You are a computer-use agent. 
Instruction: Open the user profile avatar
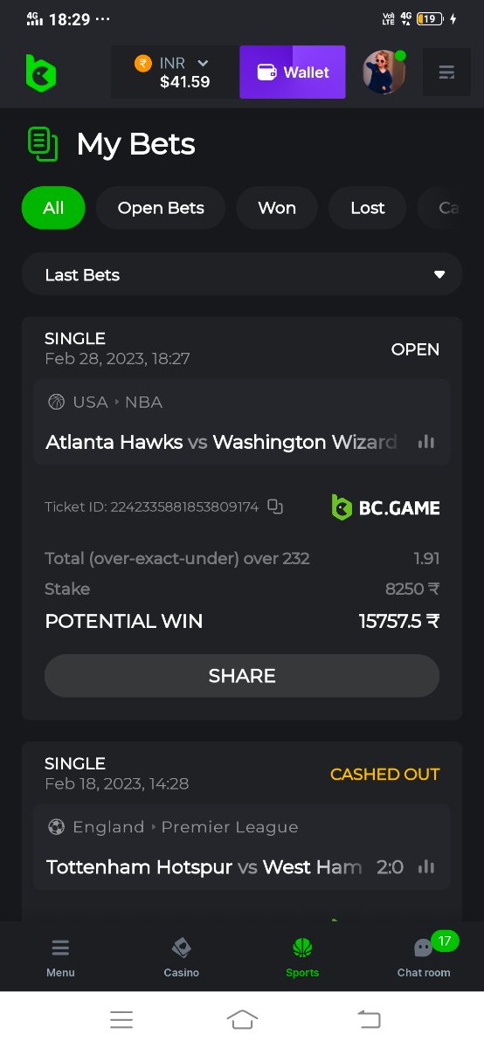[384, 72]
